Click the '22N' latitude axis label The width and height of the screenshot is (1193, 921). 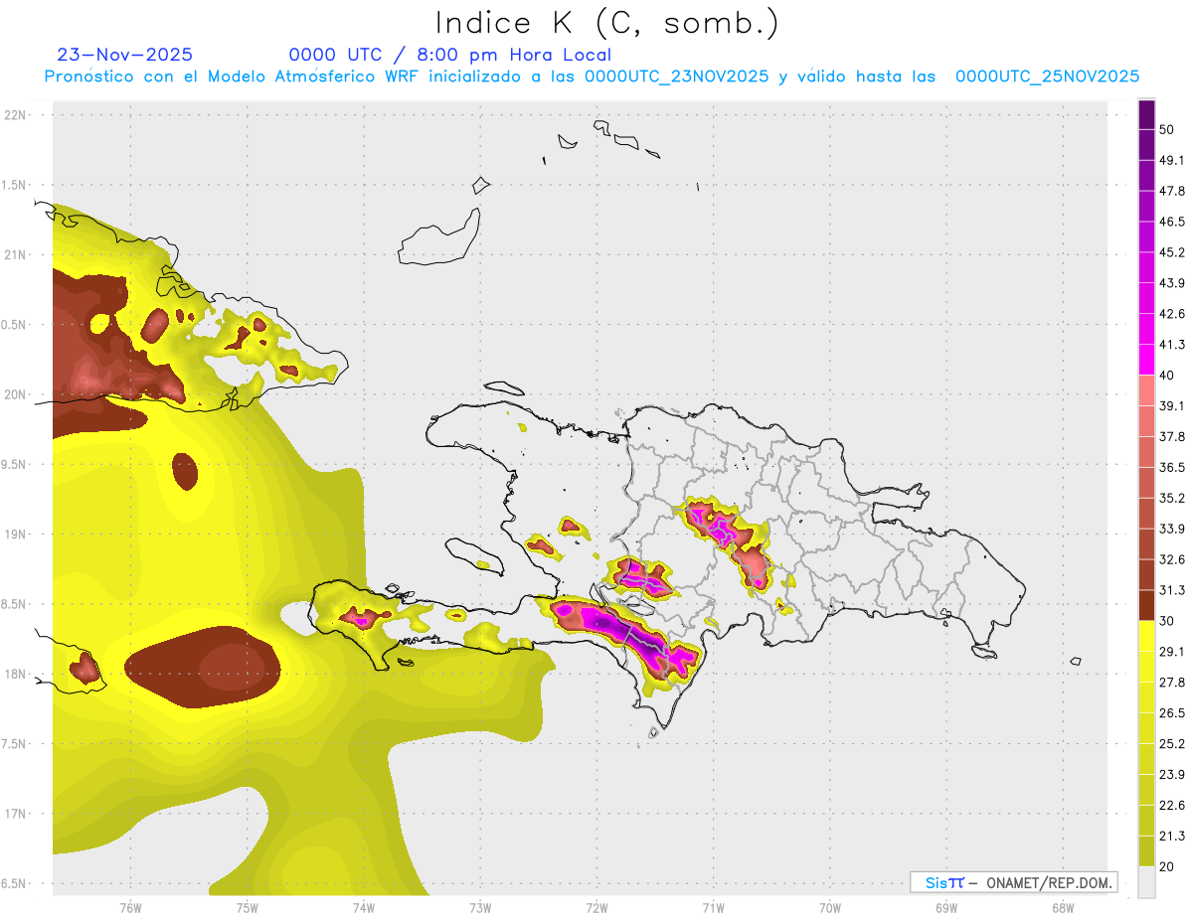point(15,115)
